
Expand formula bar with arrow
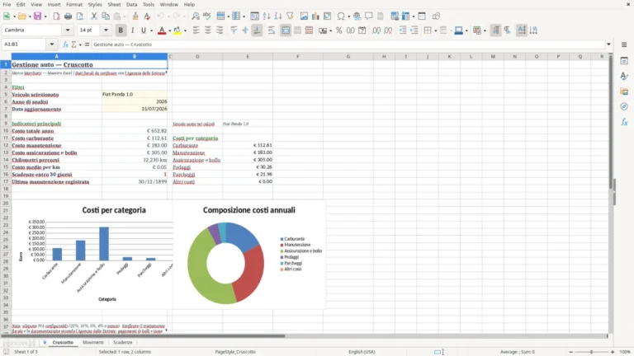608,44
